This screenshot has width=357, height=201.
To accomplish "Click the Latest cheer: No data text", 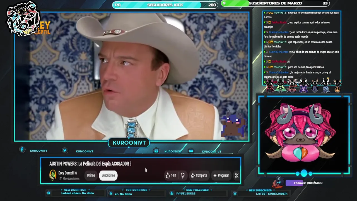I will tap(78, 193).
